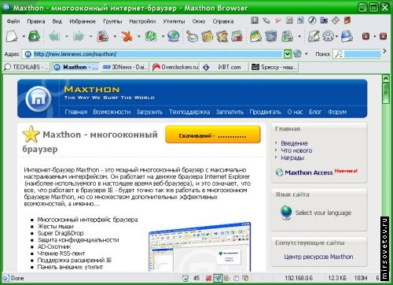This screenshot has height=285, width=393.
Task: Open the Группы menu
Action: click(112, 21)
